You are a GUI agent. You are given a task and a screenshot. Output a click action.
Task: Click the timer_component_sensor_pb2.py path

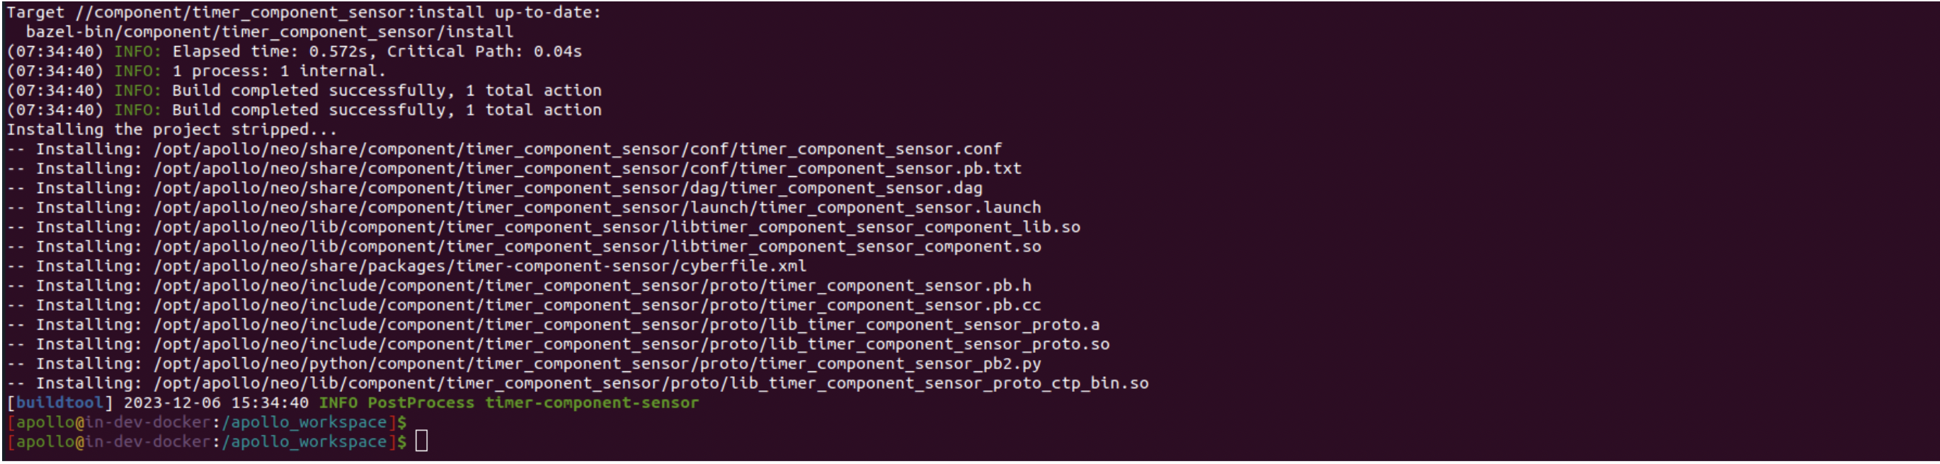coord(597,364)
